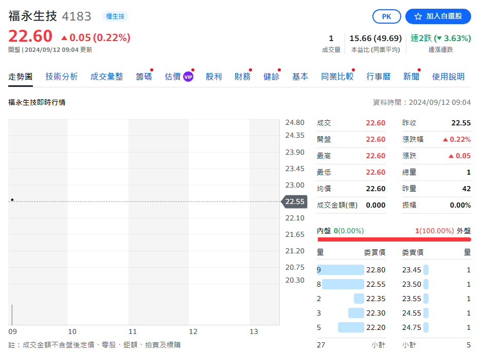Click the bid price 22.20

pyautogui.click(x=376, y=328)
